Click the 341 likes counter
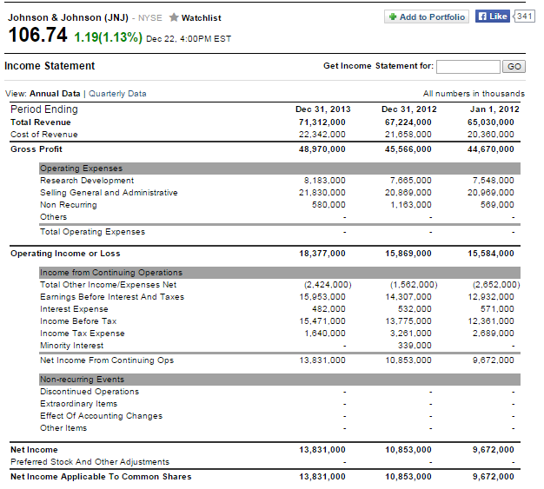Viewport: 544px width, 489px height. click(524, 17)
